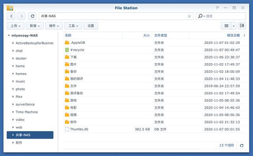Select the 文件 folder icon
The image size is (253, 156).
click(67, 86)
